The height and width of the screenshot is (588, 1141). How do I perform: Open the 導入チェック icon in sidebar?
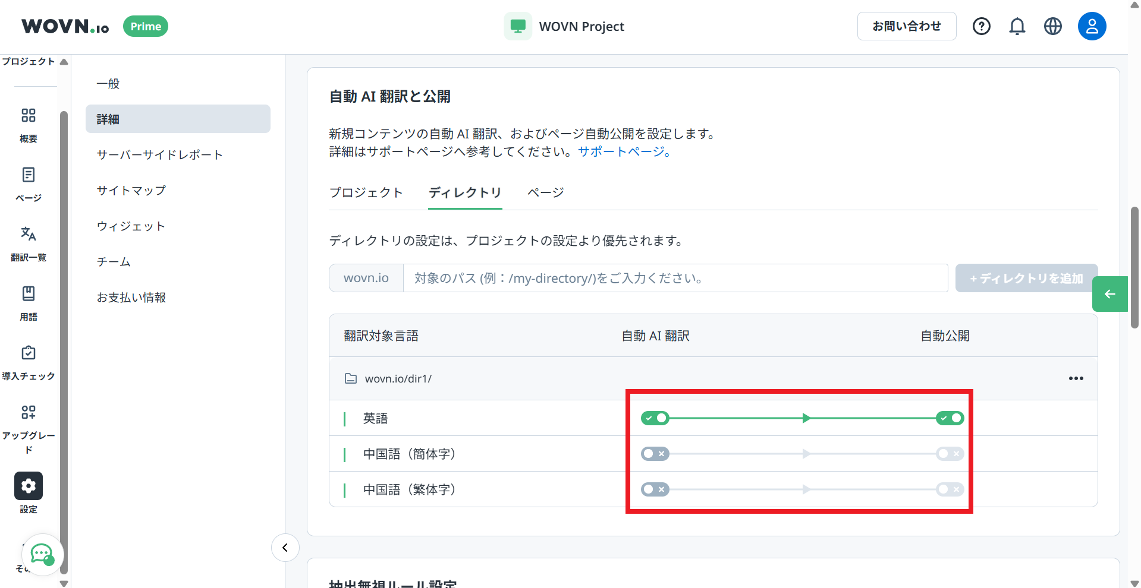28,353
